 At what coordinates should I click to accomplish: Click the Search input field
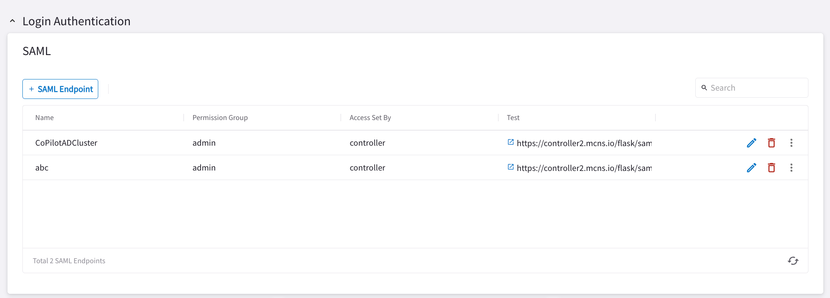tap(757, 88)
